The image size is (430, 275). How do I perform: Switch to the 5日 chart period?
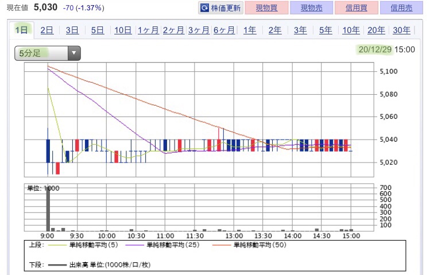(x=98, y=30)
